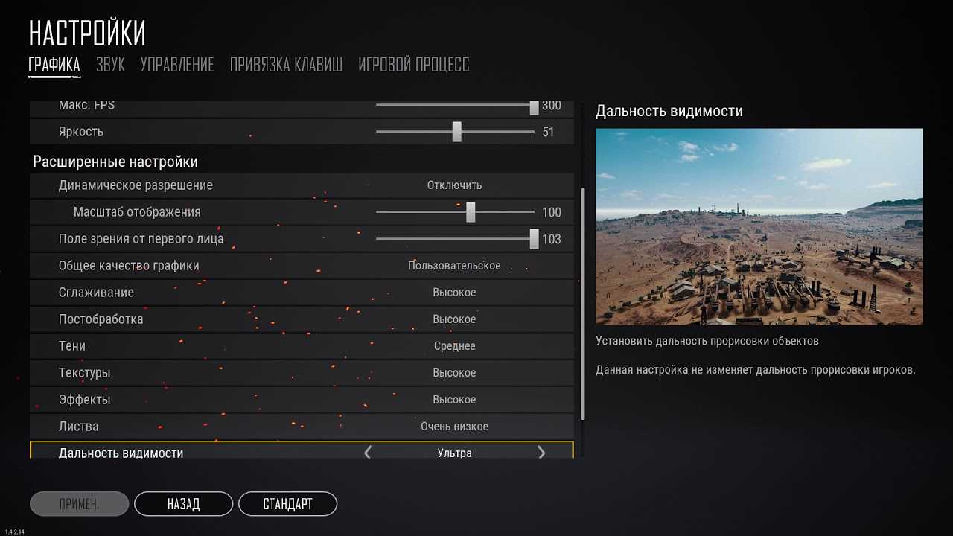Click the Макс. FPS row label
The width and height of the screenshot is (953, 536).
[86, 106]
